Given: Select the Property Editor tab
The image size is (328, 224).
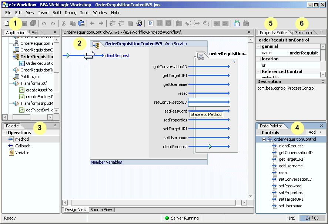Looking at the screenshot, I should pos(273,33).
